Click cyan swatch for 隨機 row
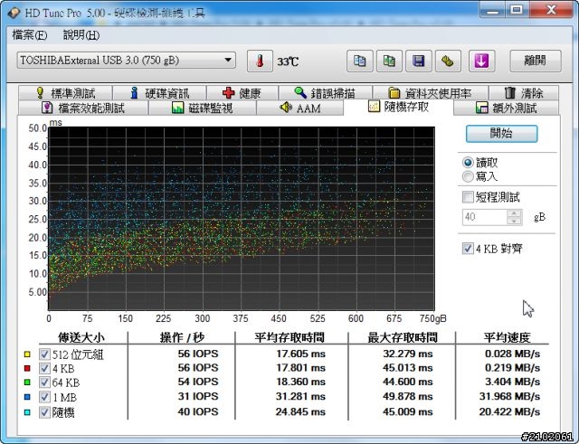 [x=27, y=411]
